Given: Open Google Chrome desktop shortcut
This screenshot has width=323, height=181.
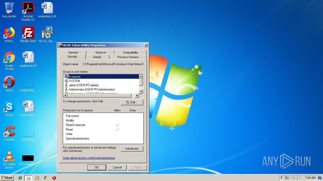Looking at the screenshot, I should (9, 61).
